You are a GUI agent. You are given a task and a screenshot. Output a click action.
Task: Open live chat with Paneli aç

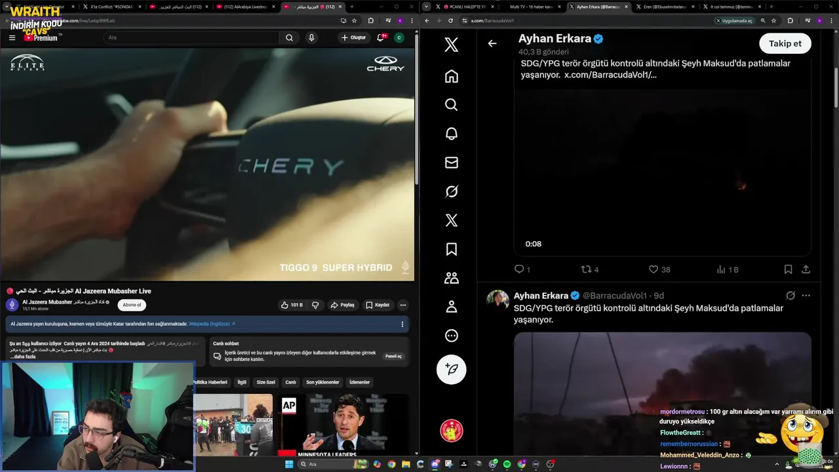(x=393, y=356)
